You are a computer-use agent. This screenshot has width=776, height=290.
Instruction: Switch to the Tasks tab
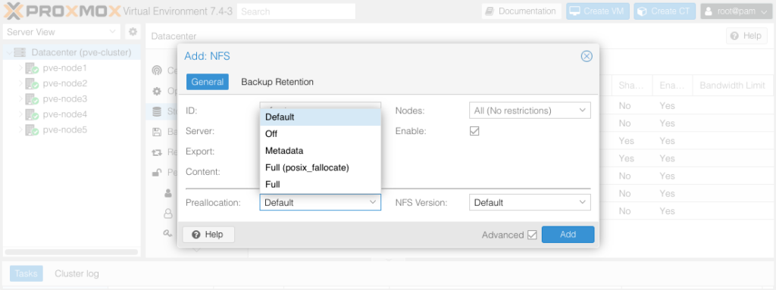(x=27, y=273)
